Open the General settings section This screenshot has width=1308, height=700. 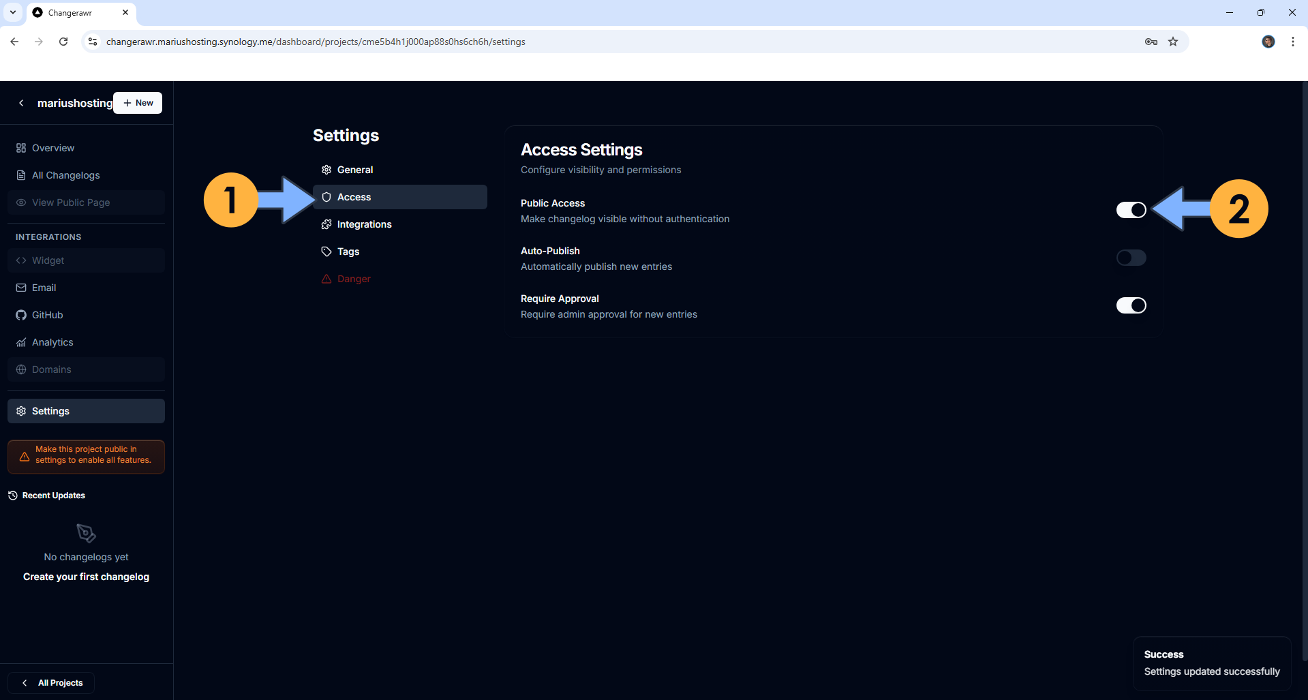(x=399, y=170)
